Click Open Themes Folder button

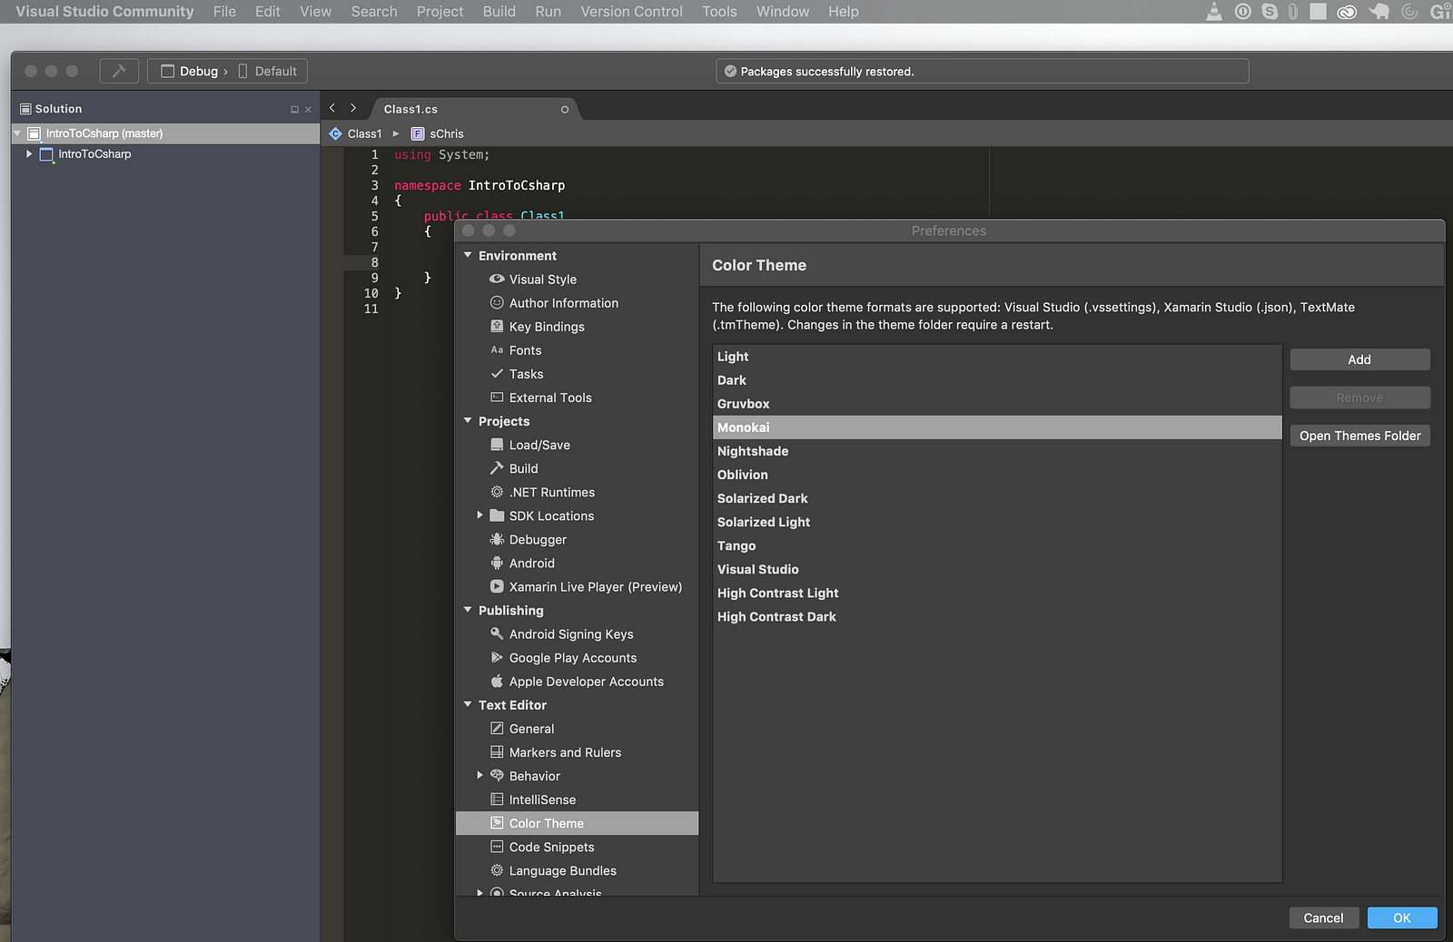(1359, 436)
